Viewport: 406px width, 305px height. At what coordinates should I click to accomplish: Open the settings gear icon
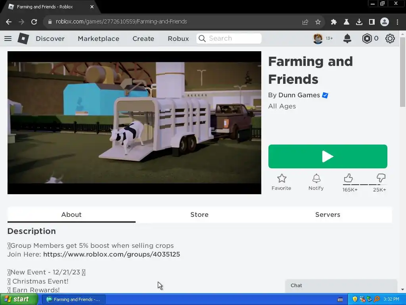[x=390, y=39]
